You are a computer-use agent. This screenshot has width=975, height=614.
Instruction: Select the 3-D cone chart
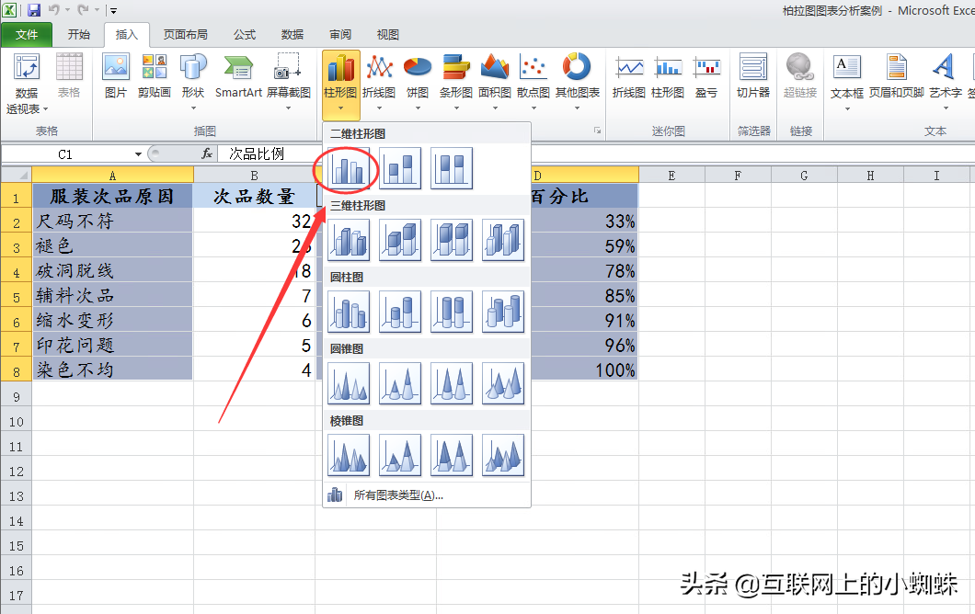click(x=503, y=383)
